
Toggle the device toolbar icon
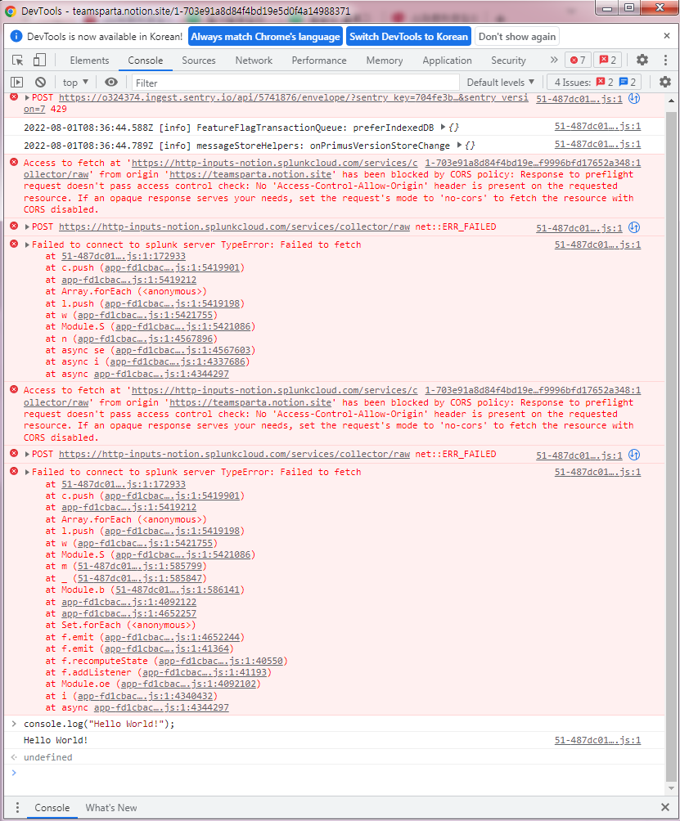39,61
